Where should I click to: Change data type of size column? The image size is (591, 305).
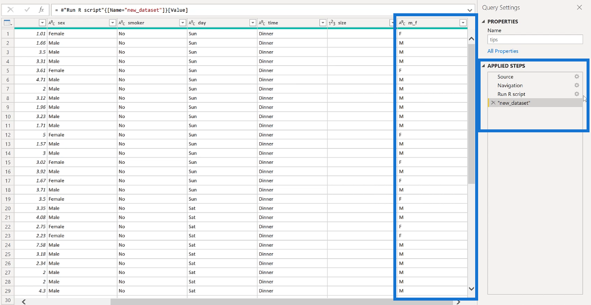pyautogui.click(x=332, y=23)
